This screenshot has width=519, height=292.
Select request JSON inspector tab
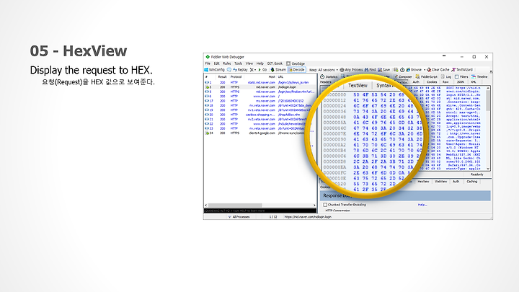(x=460, y=81)
